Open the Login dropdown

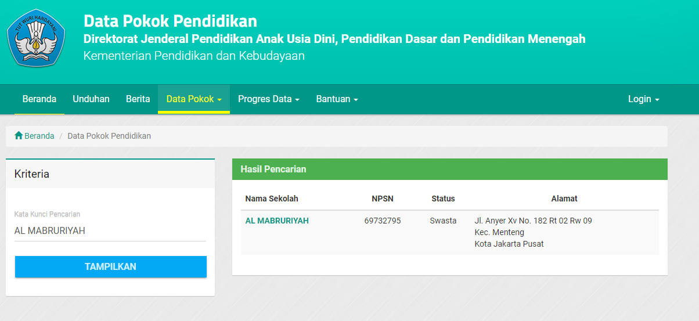pos(644,99)
